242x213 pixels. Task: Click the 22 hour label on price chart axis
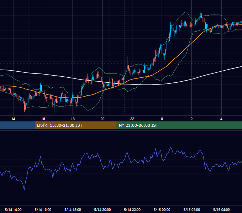(132, 119)
